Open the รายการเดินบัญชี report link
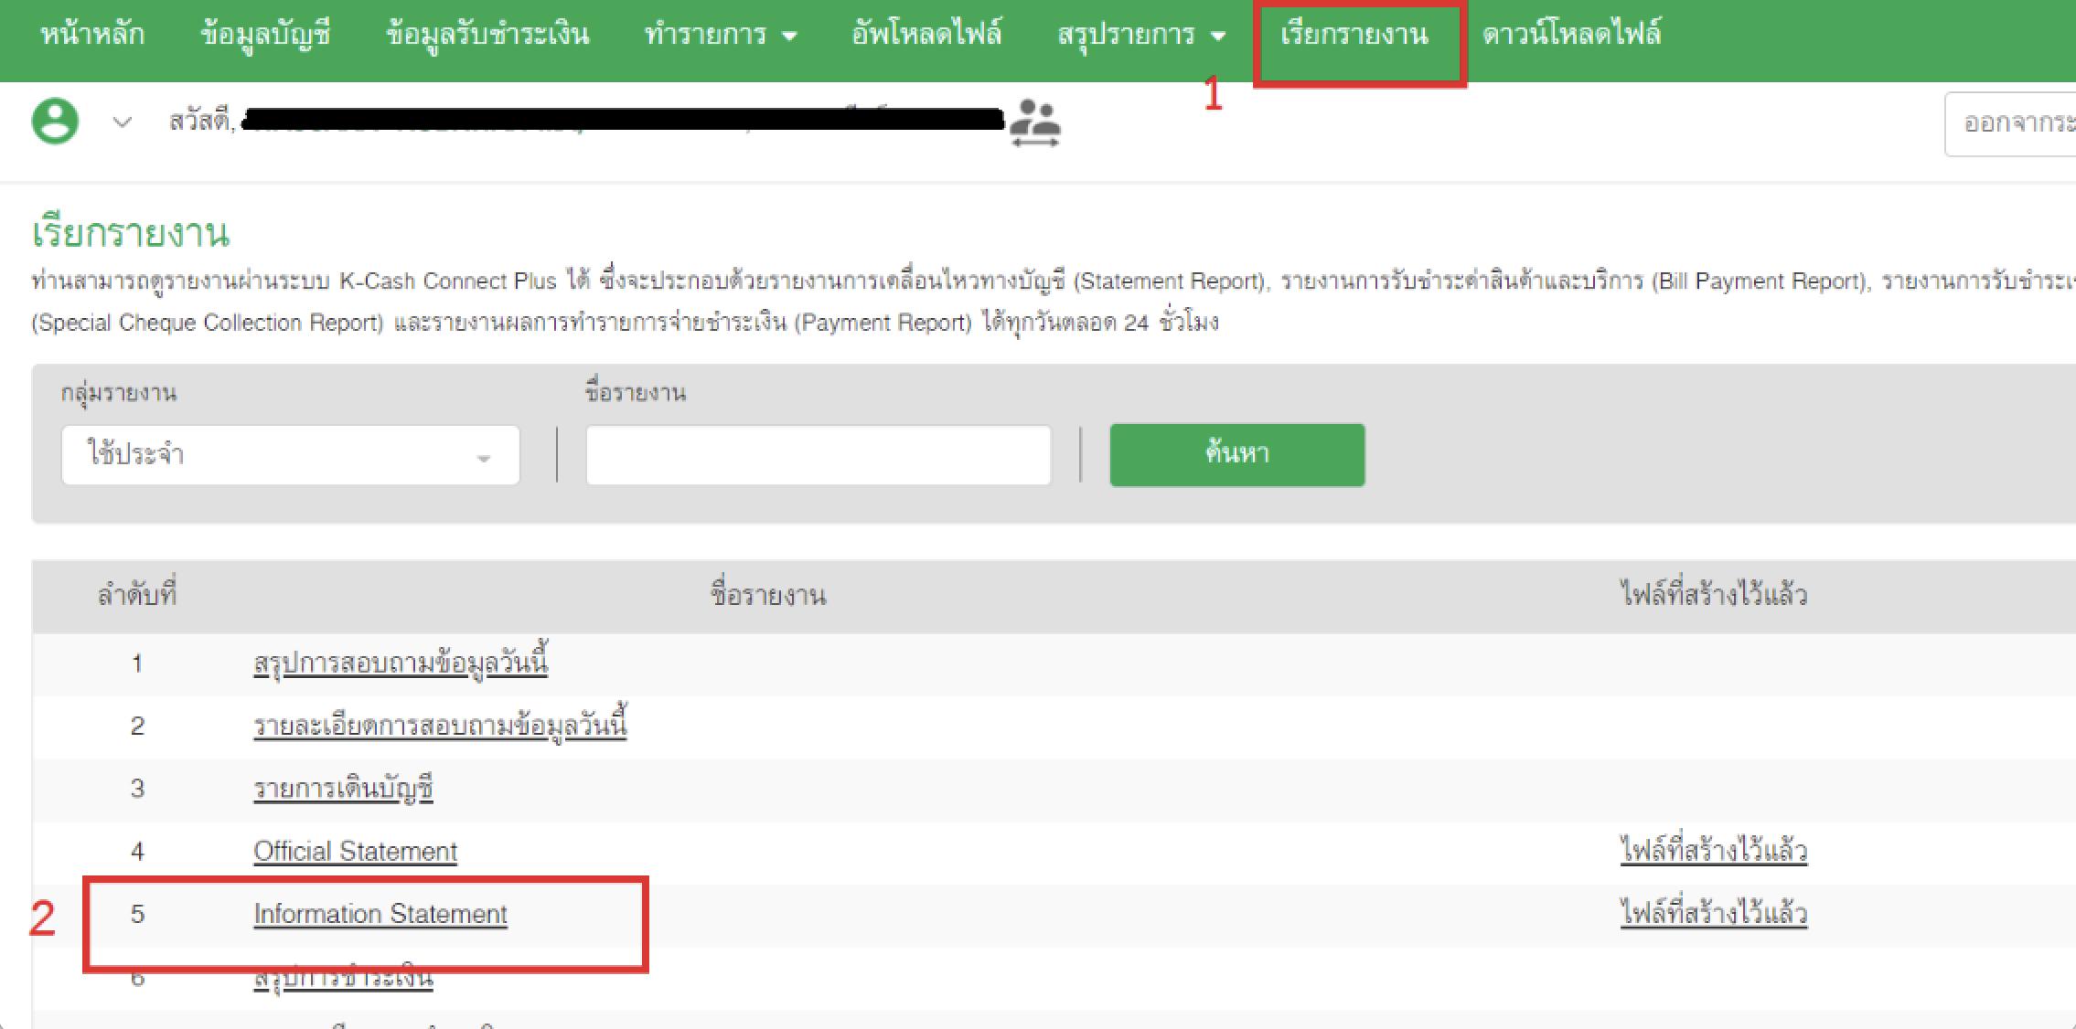The width and height of the screenshot is (2076, 1029). point(343,788)
